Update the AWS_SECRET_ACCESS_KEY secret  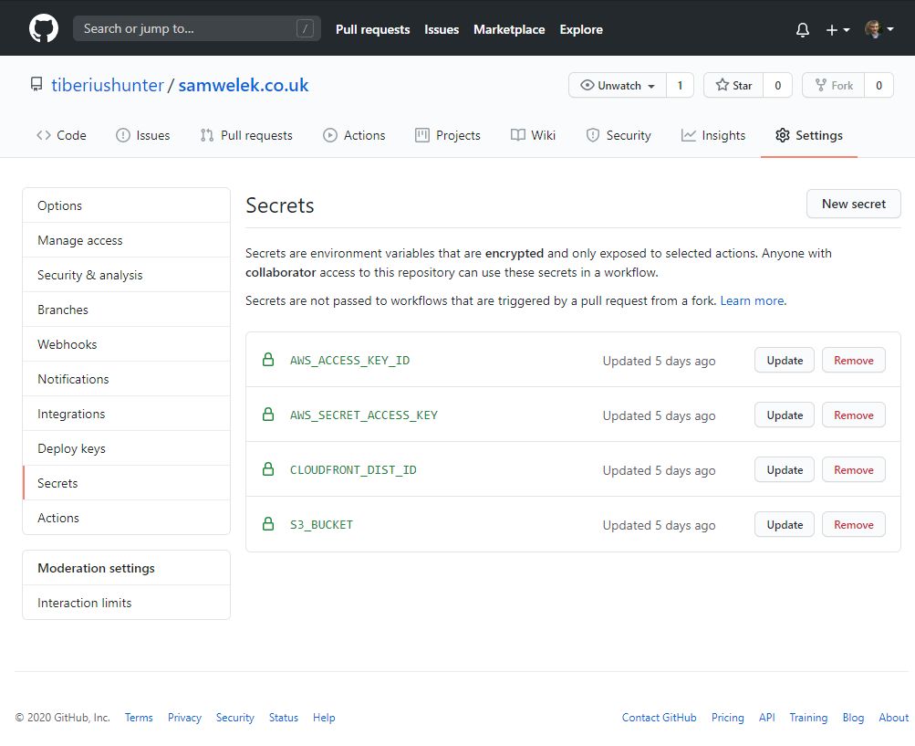(785, 415)
